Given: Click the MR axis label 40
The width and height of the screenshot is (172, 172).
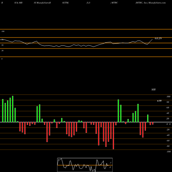Looking at the screenshot, I should point(168,113).
